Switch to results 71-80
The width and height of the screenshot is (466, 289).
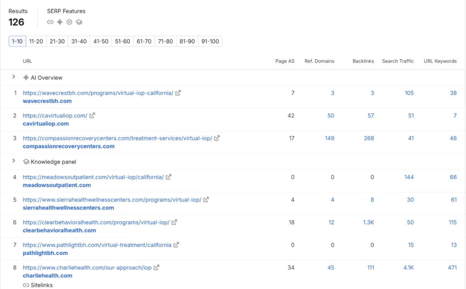point(166,41)
